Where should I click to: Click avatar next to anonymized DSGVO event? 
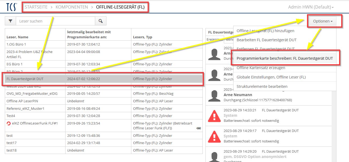coord(214,157)
